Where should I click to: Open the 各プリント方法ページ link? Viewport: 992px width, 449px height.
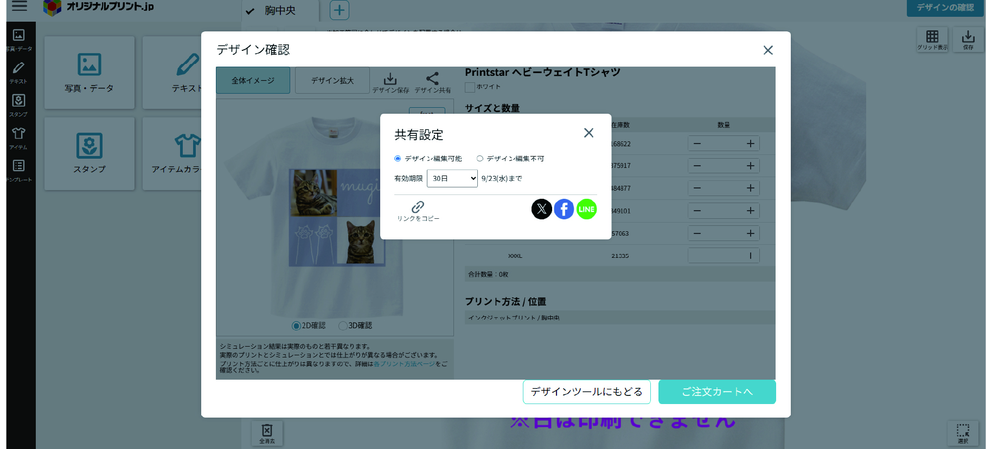[x=404, y=364]
